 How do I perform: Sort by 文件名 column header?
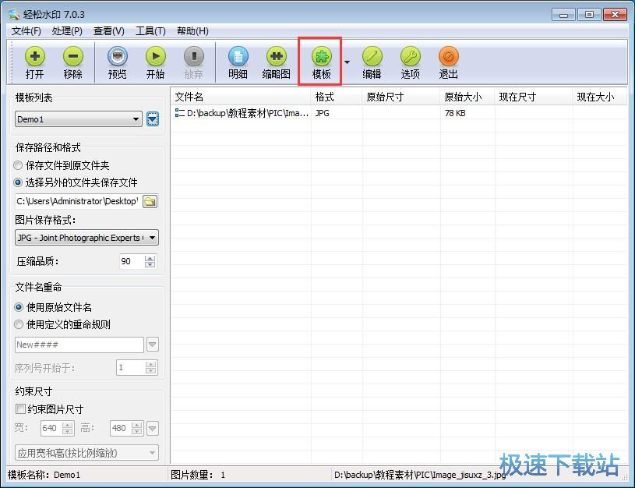[241, 97]
